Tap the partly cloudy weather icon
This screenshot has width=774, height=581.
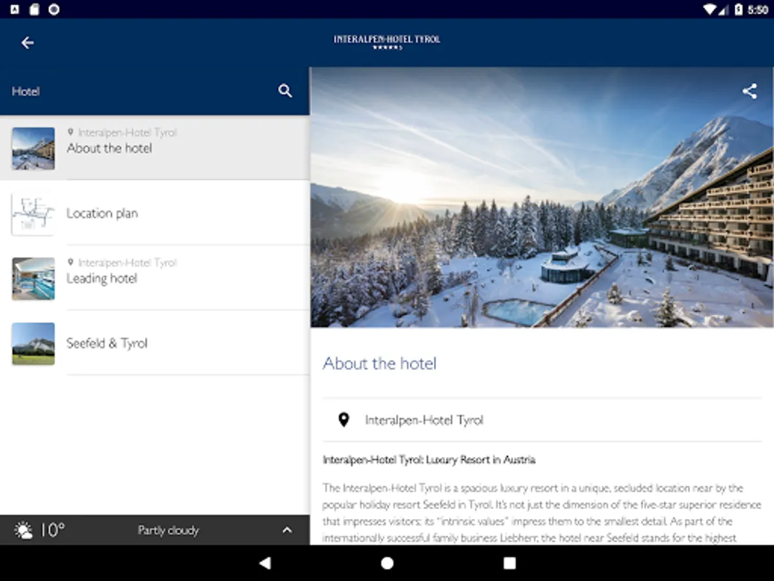(x=23, y=531)
